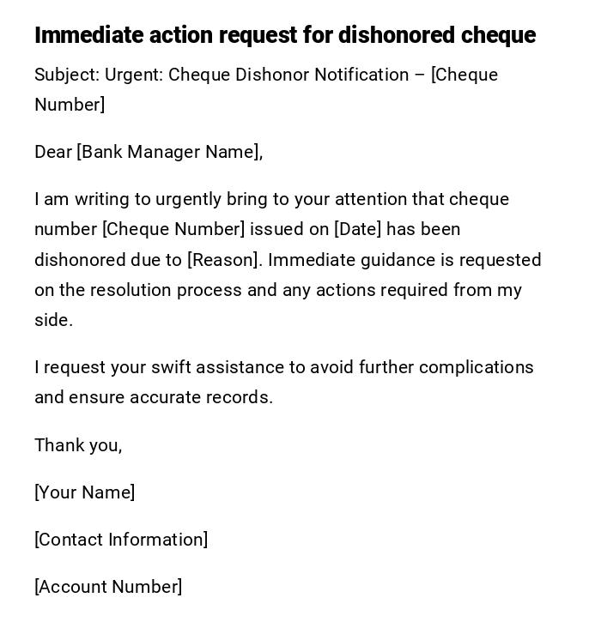
Task: Click the phrase "accurate records."
Action: tap(201, 397)
